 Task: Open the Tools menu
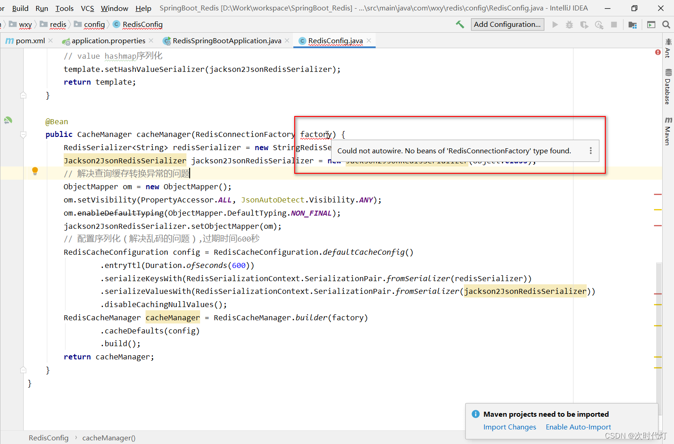[x=64, y=8]
